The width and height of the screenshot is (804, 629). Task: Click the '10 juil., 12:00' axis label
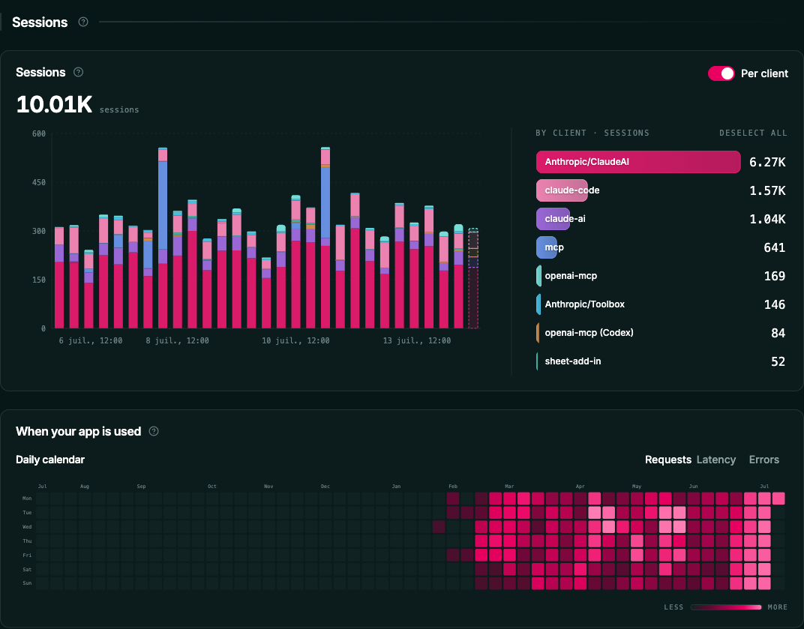pos(295,341)
